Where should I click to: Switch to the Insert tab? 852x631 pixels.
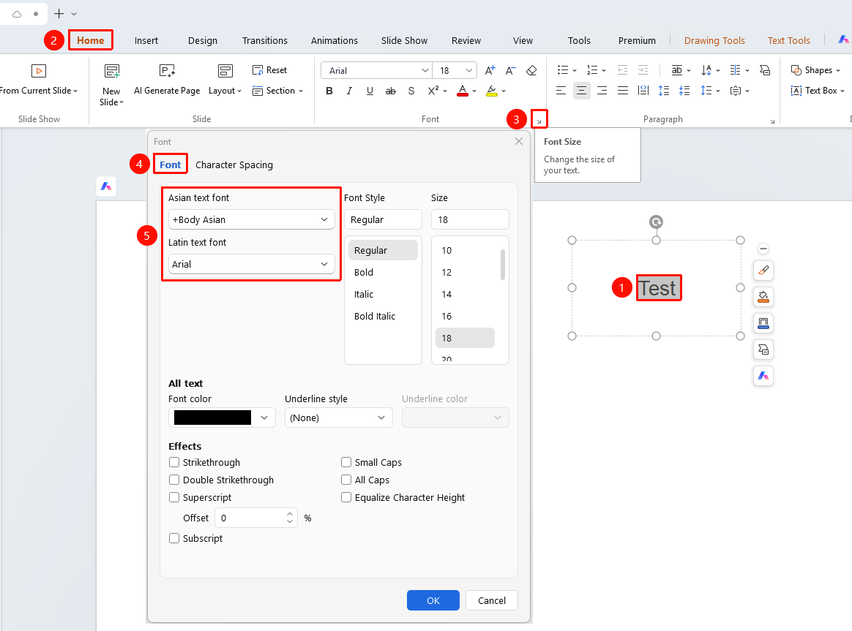tap(146, 41)
